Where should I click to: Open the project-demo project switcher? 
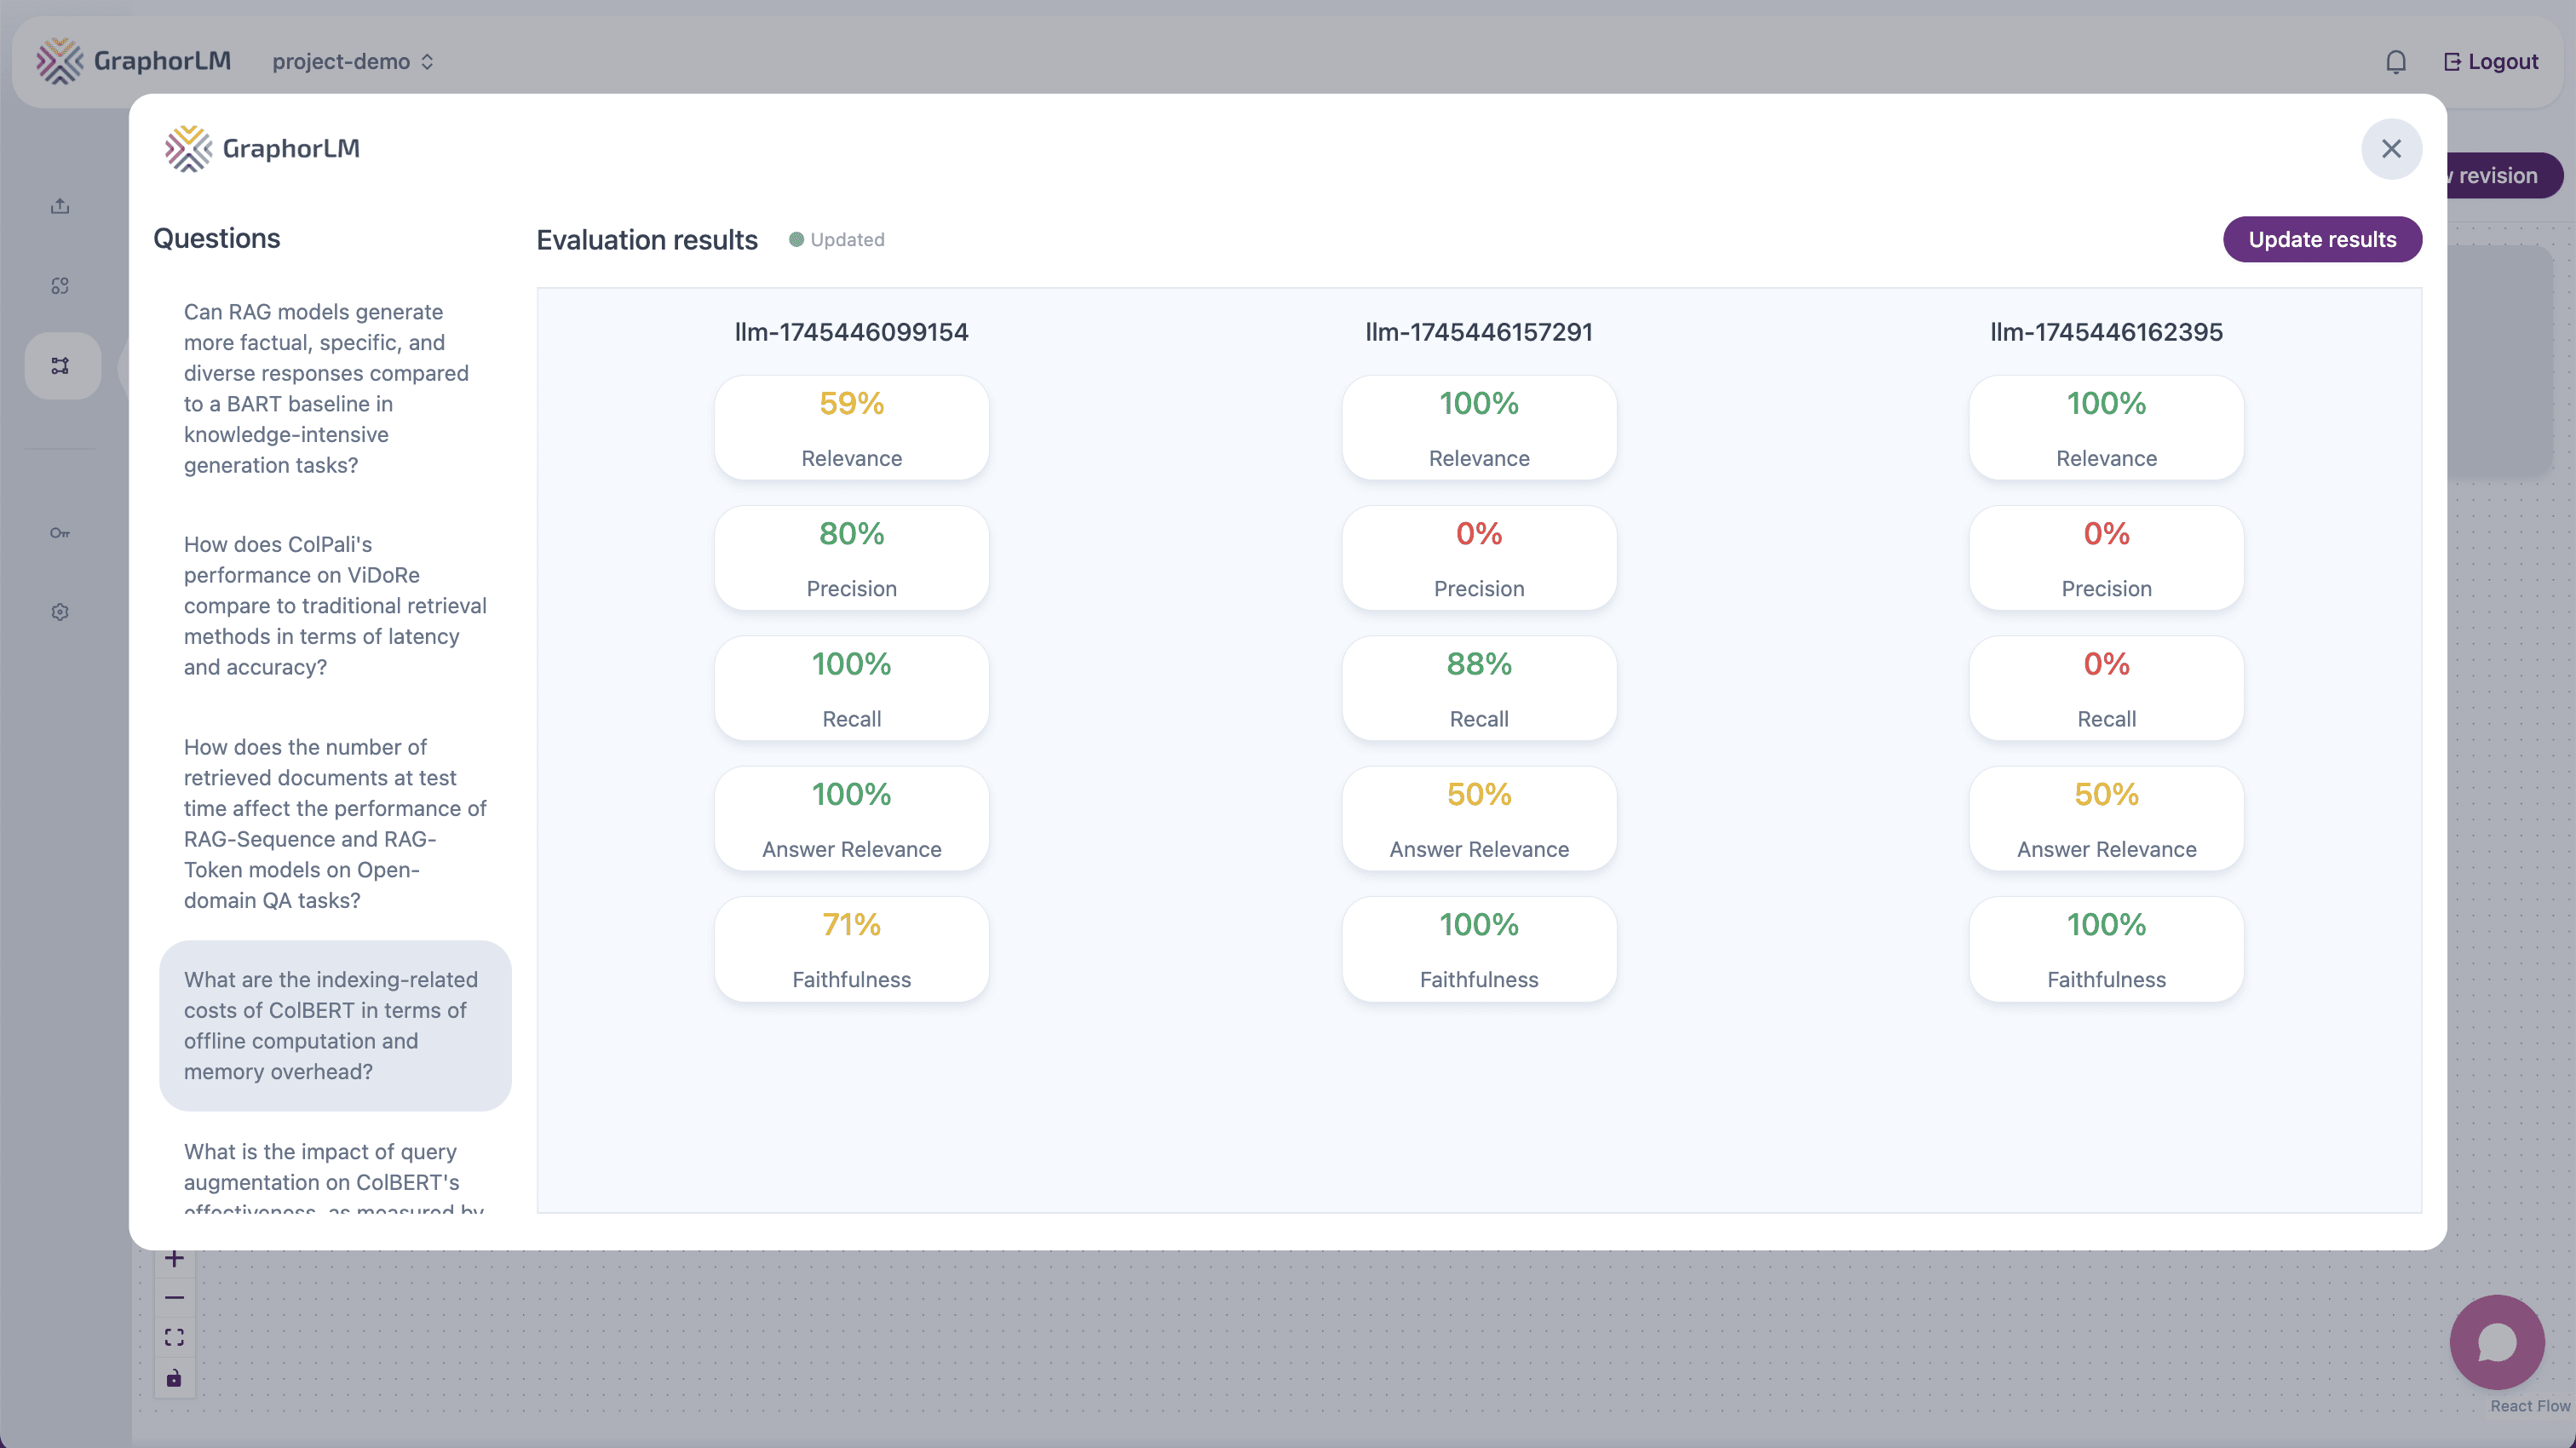pyautogui.click(x=353, y=62)
